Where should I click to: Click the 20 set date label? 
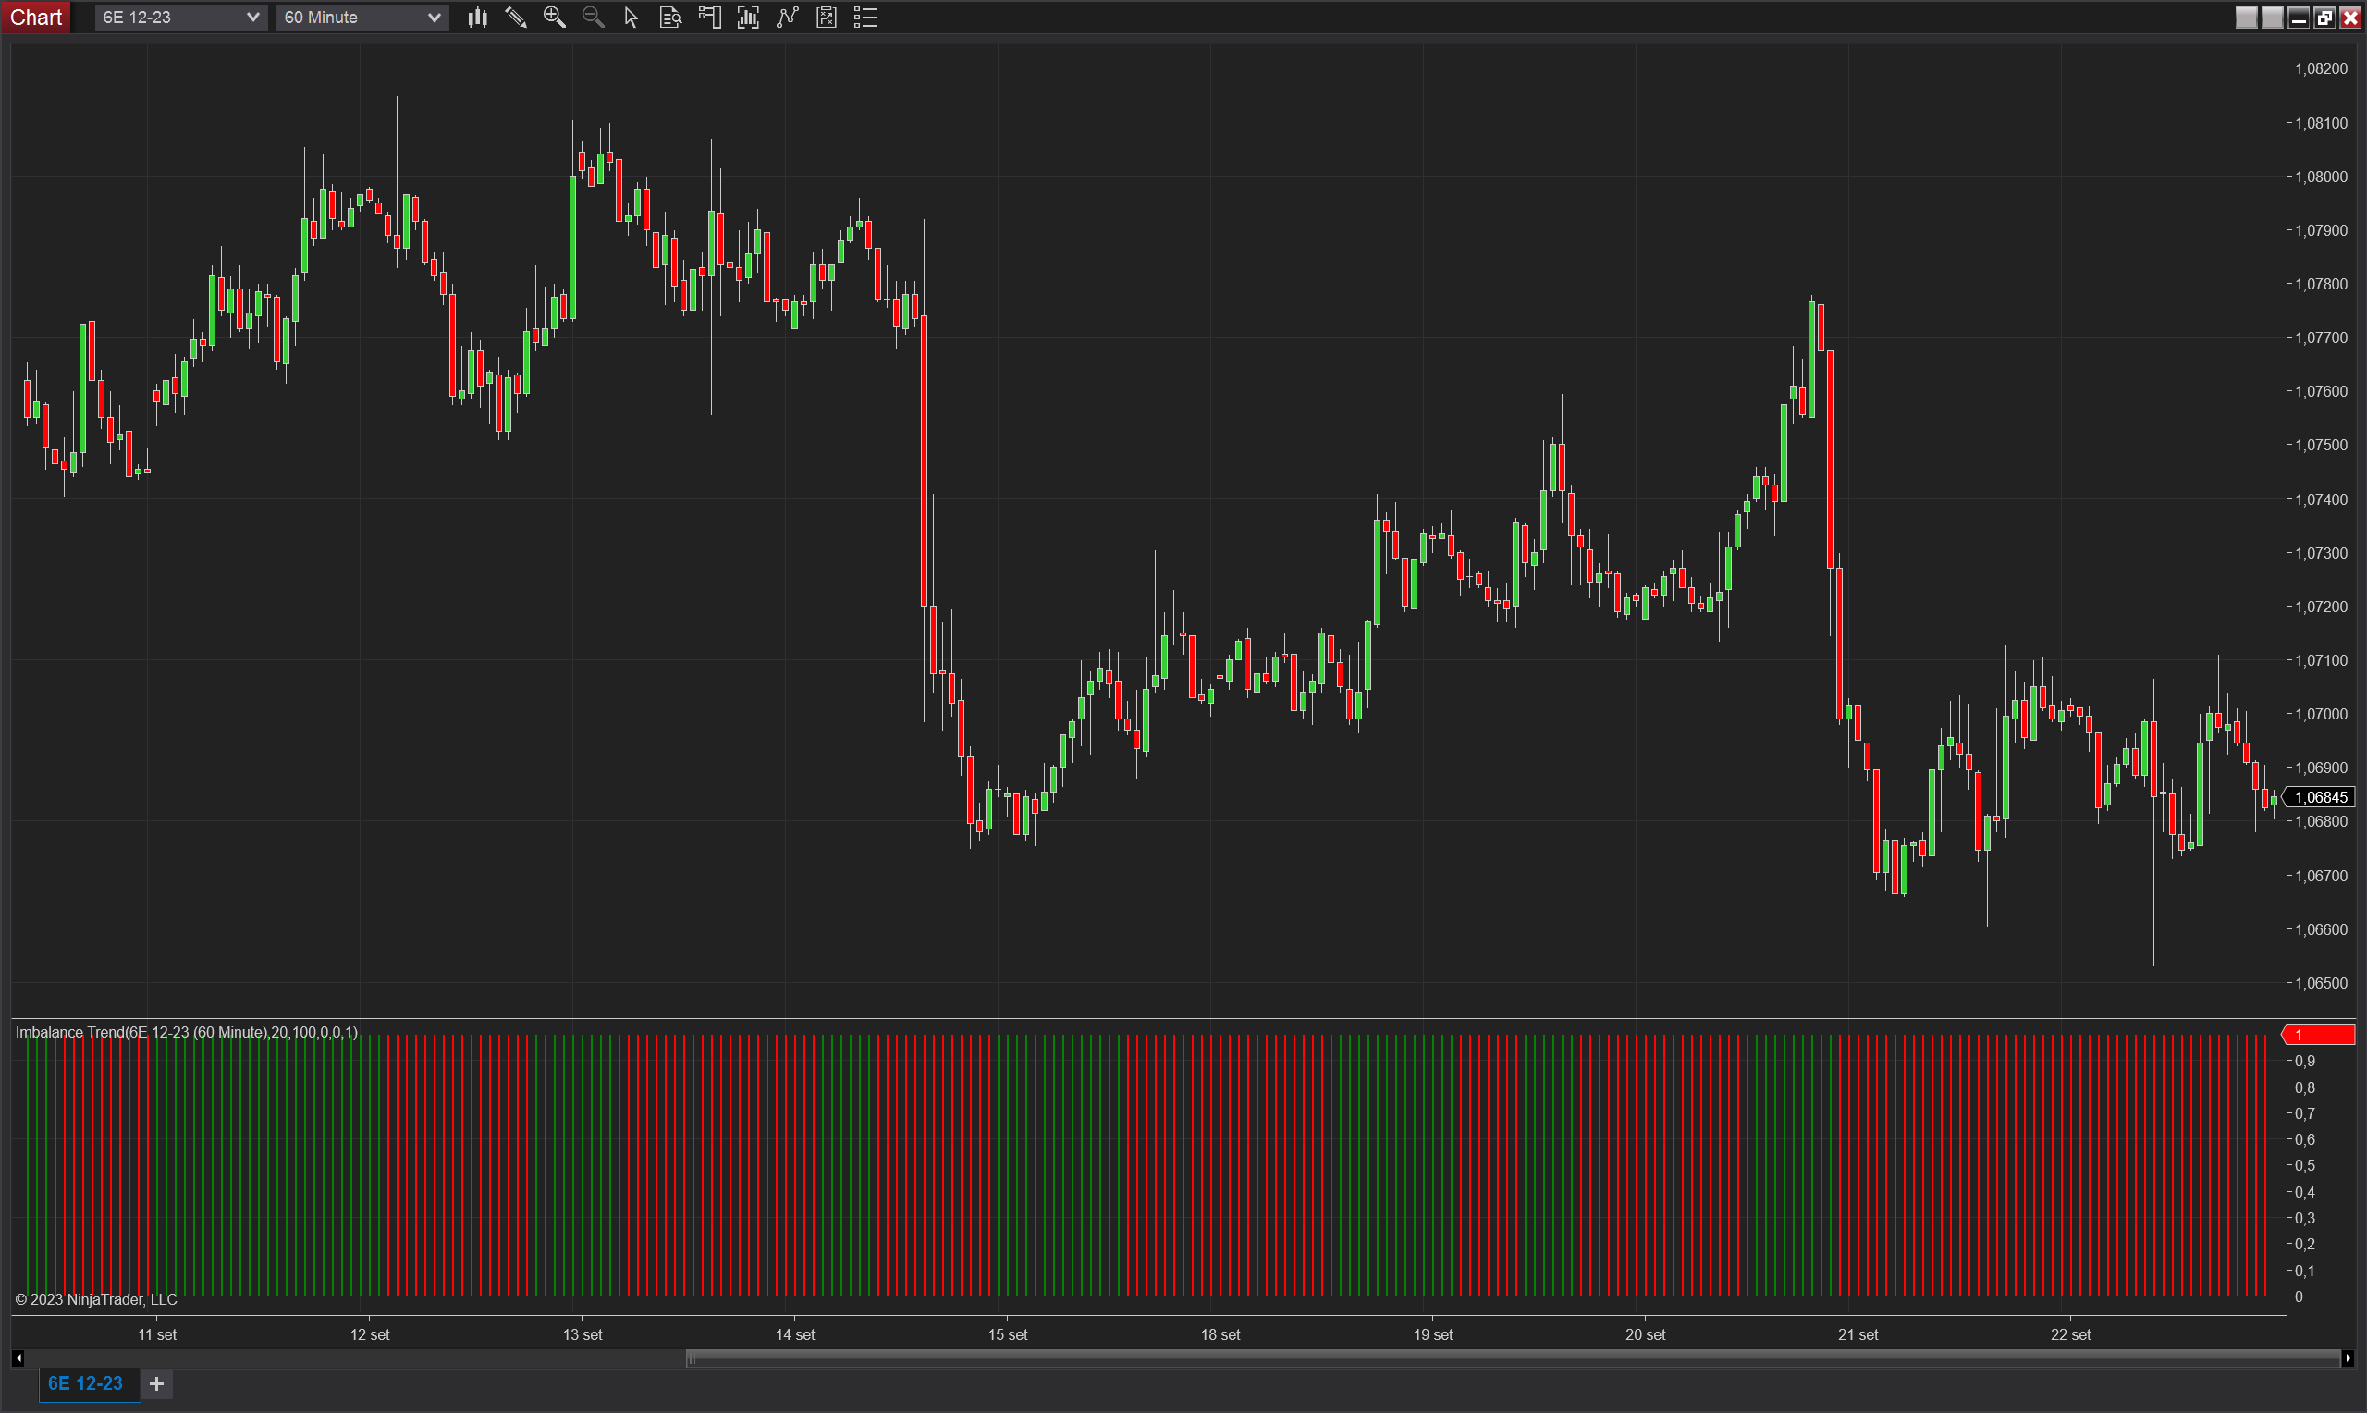[x=1646, y=1334]
